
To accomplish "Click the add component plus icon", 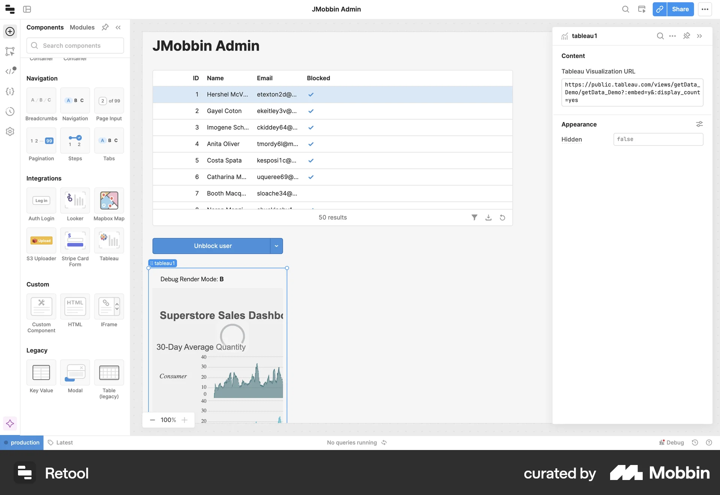I will pyautogui.click(x=10, y=31).
